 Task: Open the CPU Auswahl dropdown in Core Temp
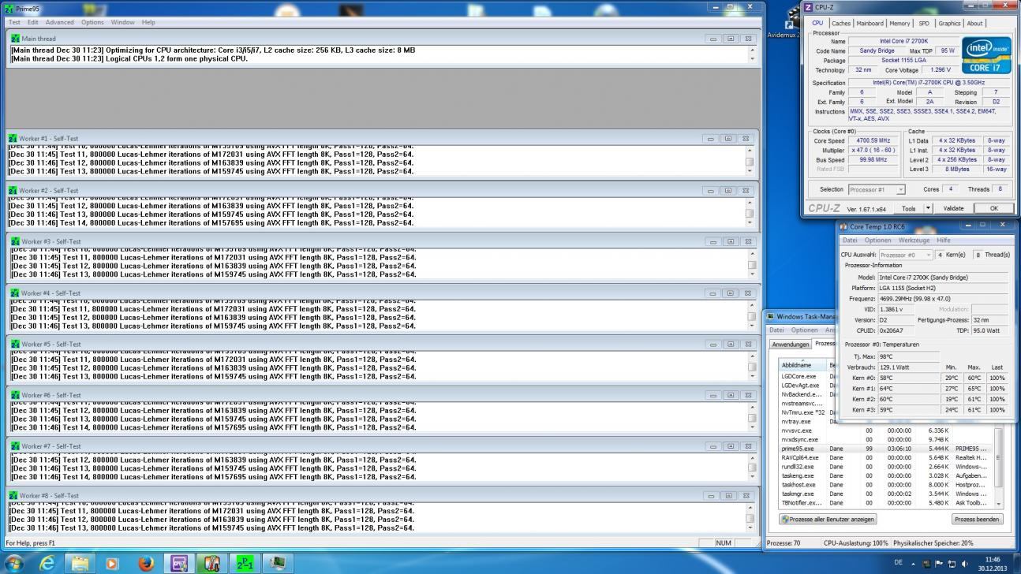tap(905, 255)
